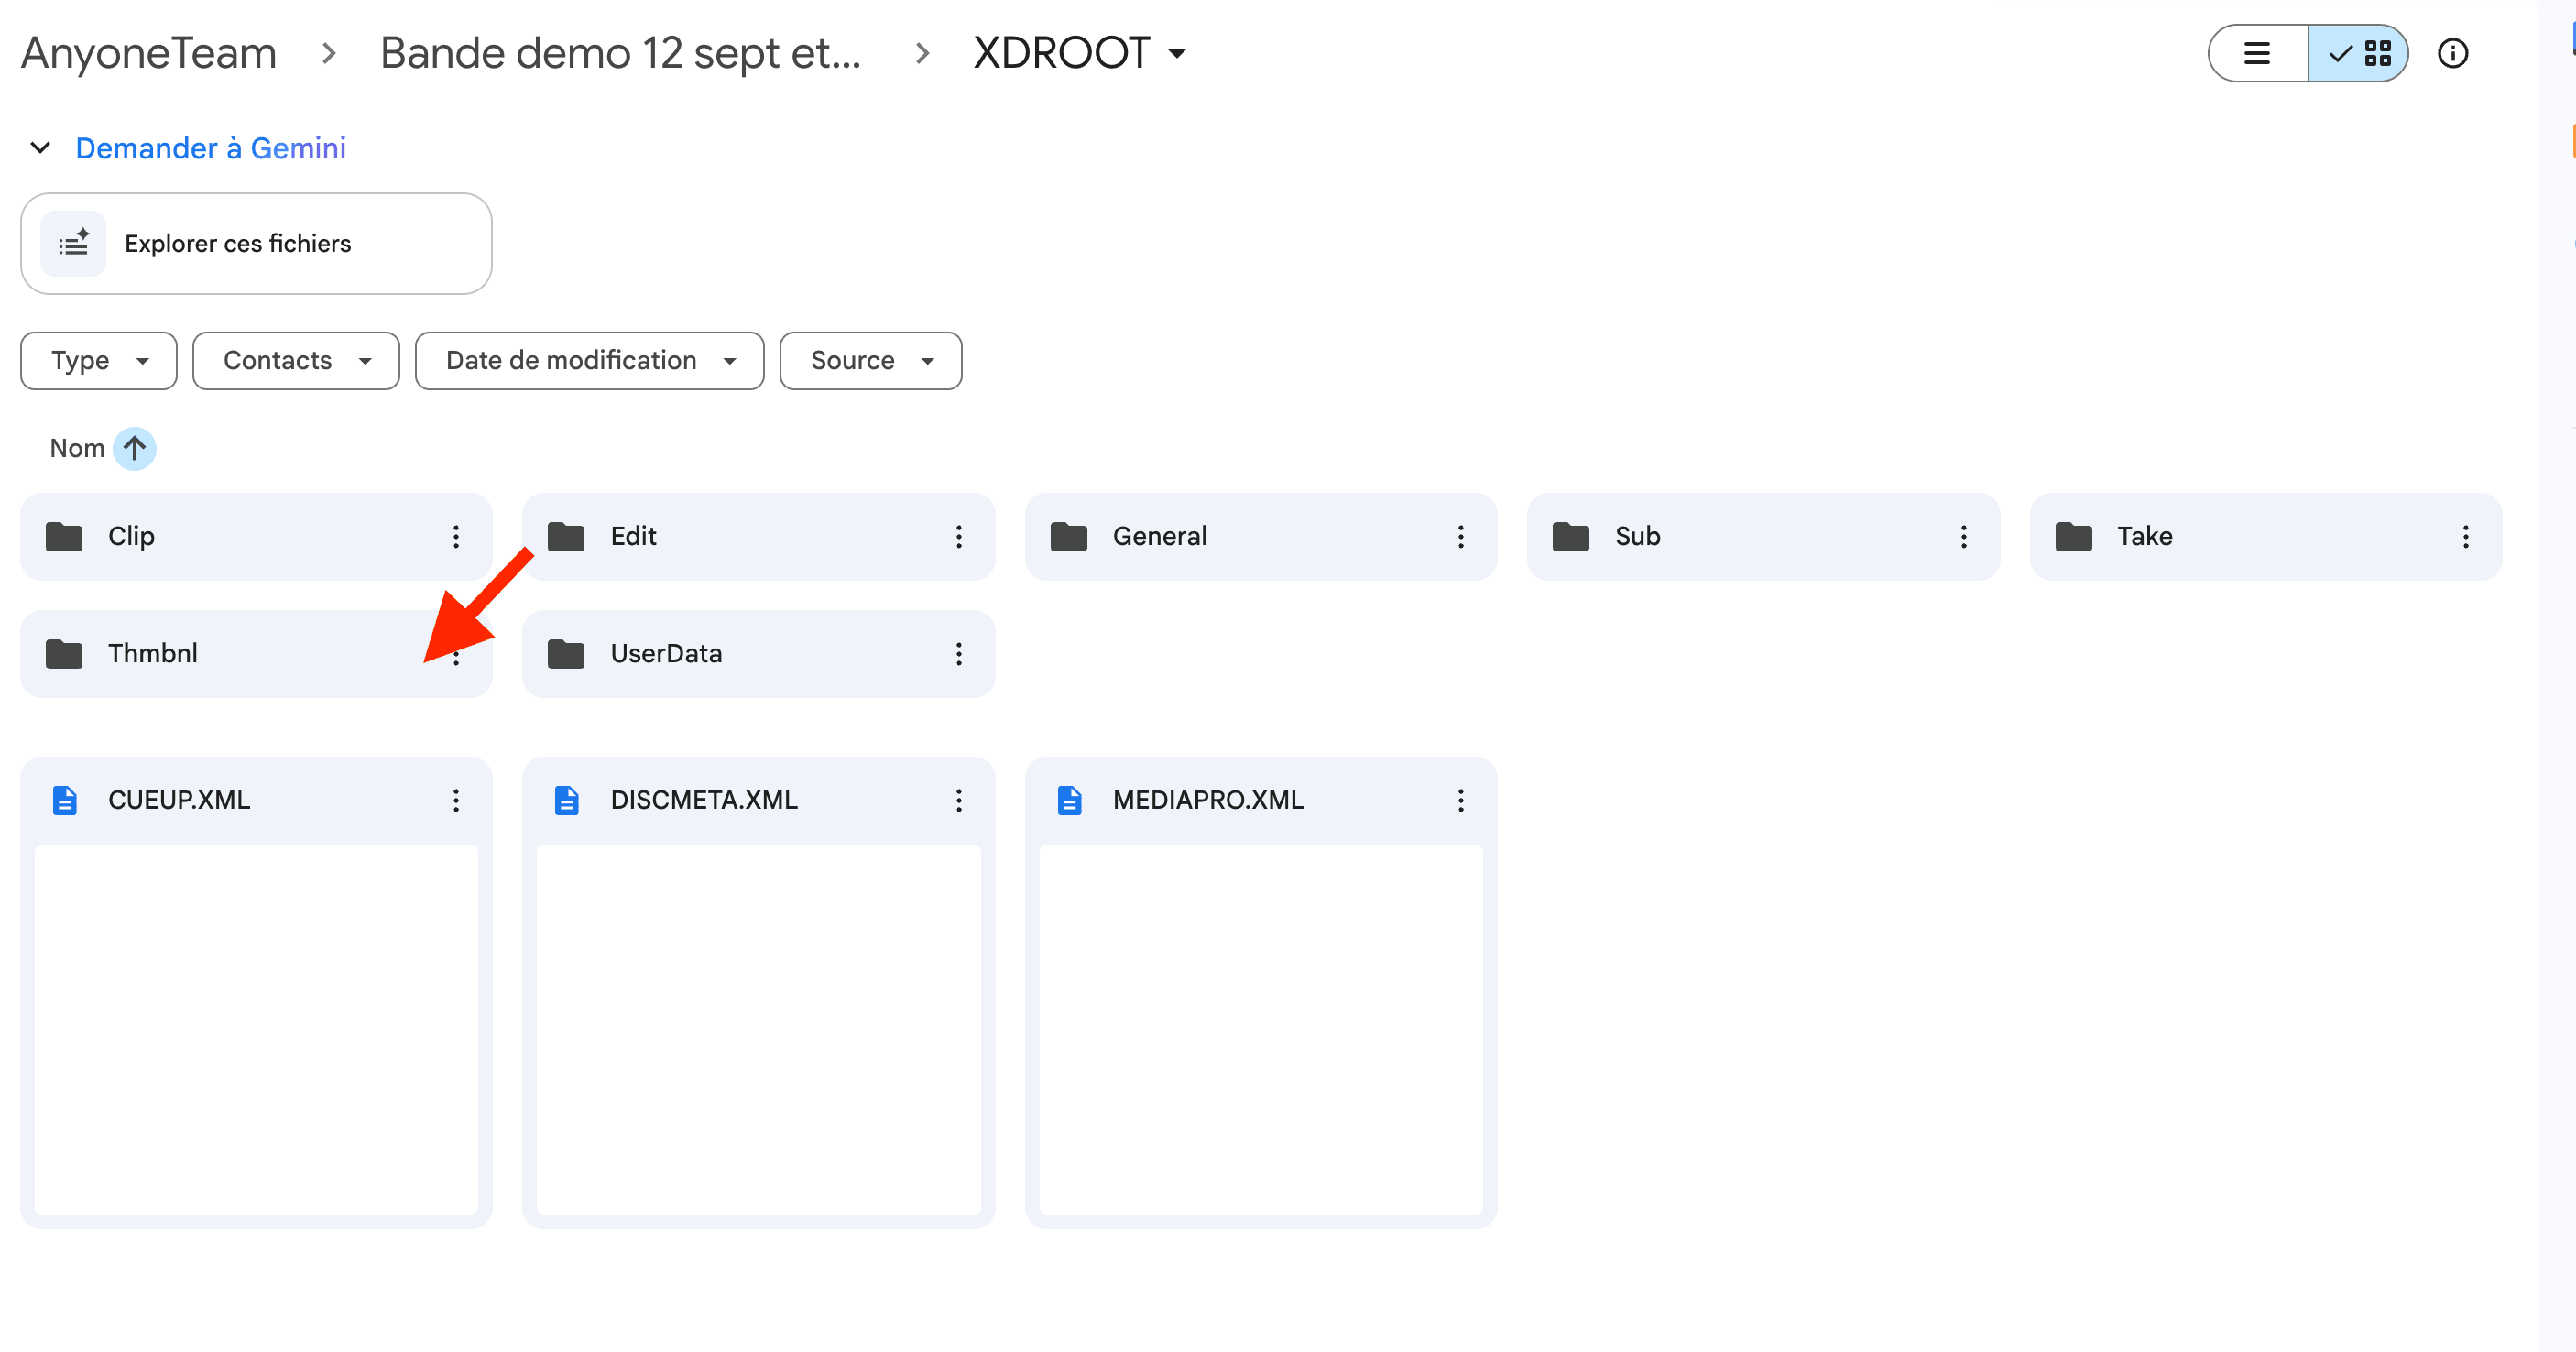
Task: Open more options for the UserData folder
Action: click(x=959, y=653)
